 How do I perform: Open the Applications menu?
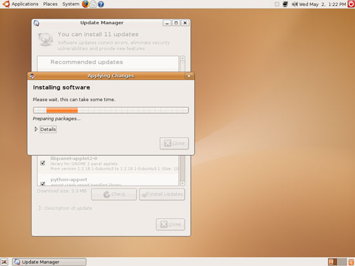[x=25, y=4]
